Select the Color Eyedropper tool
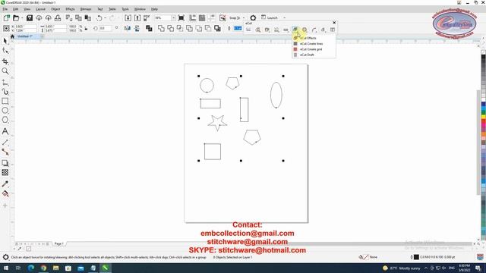This screenshot has height=273, width=486. pos(5,184)
